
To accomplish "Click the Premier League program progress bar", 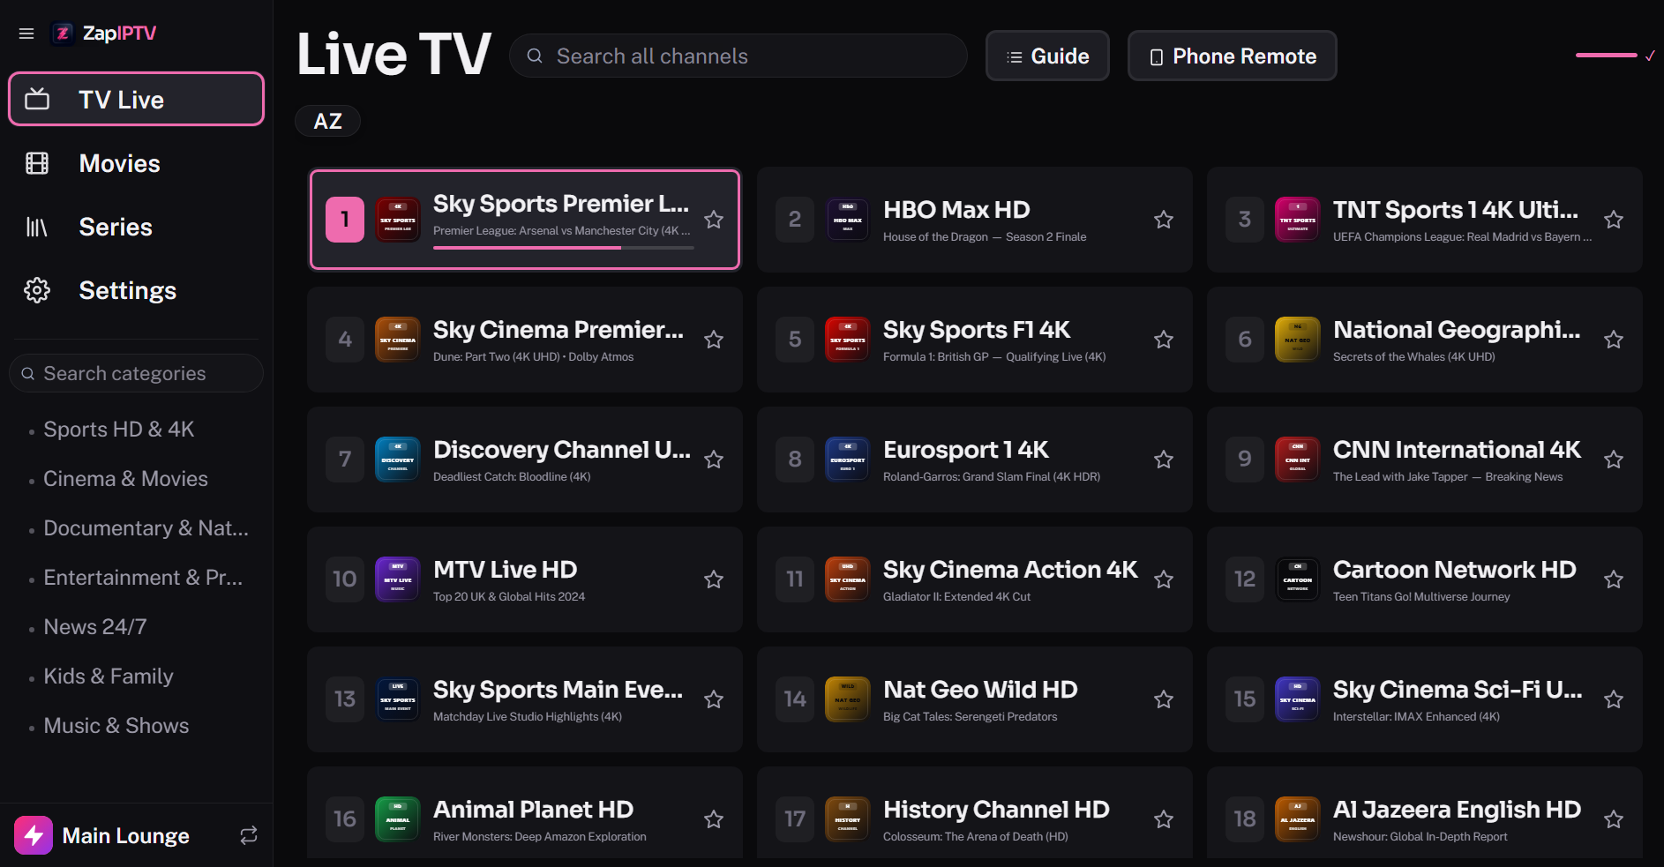I will pyautogui.click(x=564, y=248).
